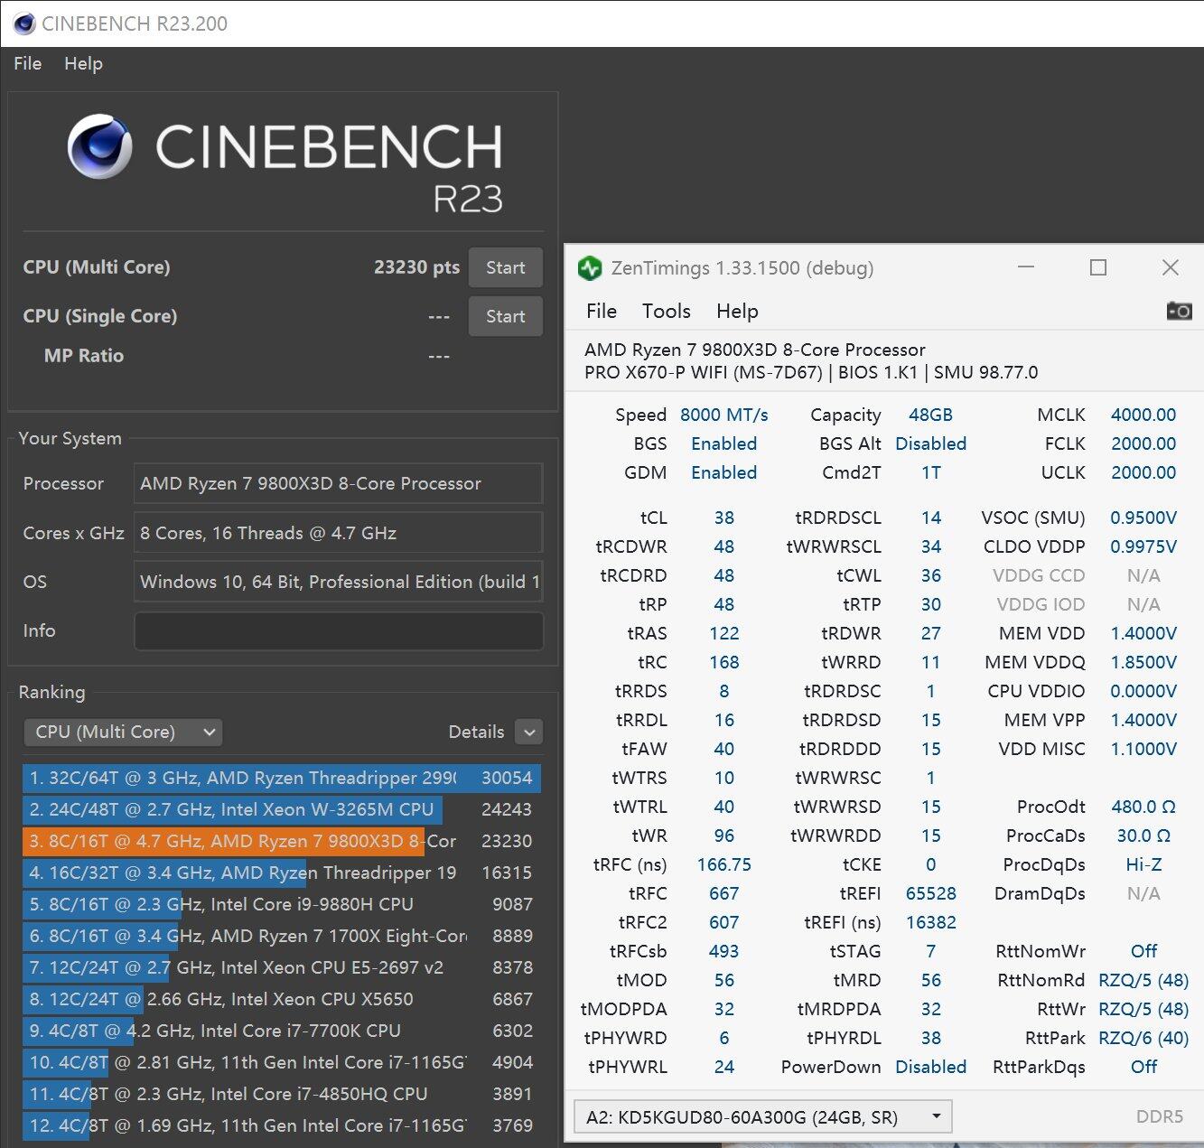Maximize the ZenTimings window
The height and width of the screenshot is (1148, 1204).
(x=1098, y=267)
